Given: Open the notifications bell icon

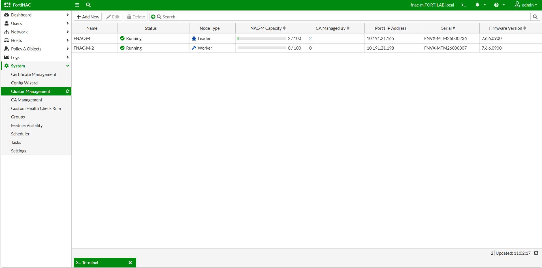Looking at the screenshot, I should pyautogui.click(x=477, y=5).
